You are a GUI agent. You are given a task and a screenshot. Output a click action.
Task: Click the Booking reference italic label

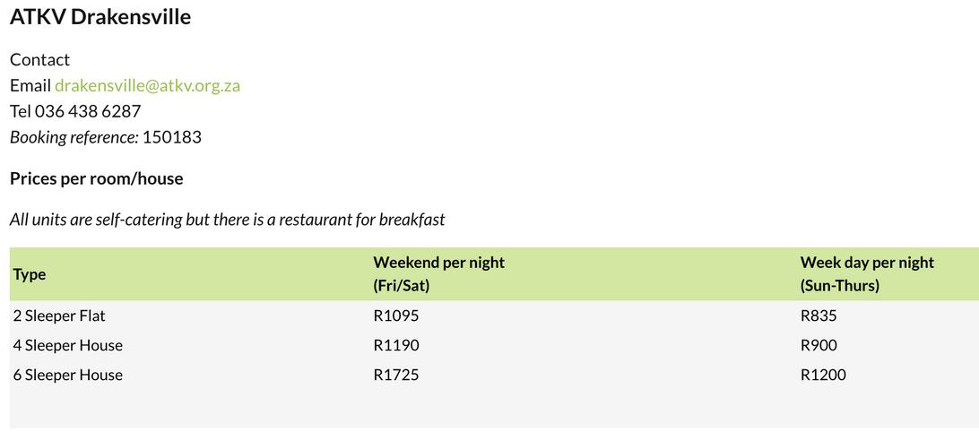pos(74,137)
